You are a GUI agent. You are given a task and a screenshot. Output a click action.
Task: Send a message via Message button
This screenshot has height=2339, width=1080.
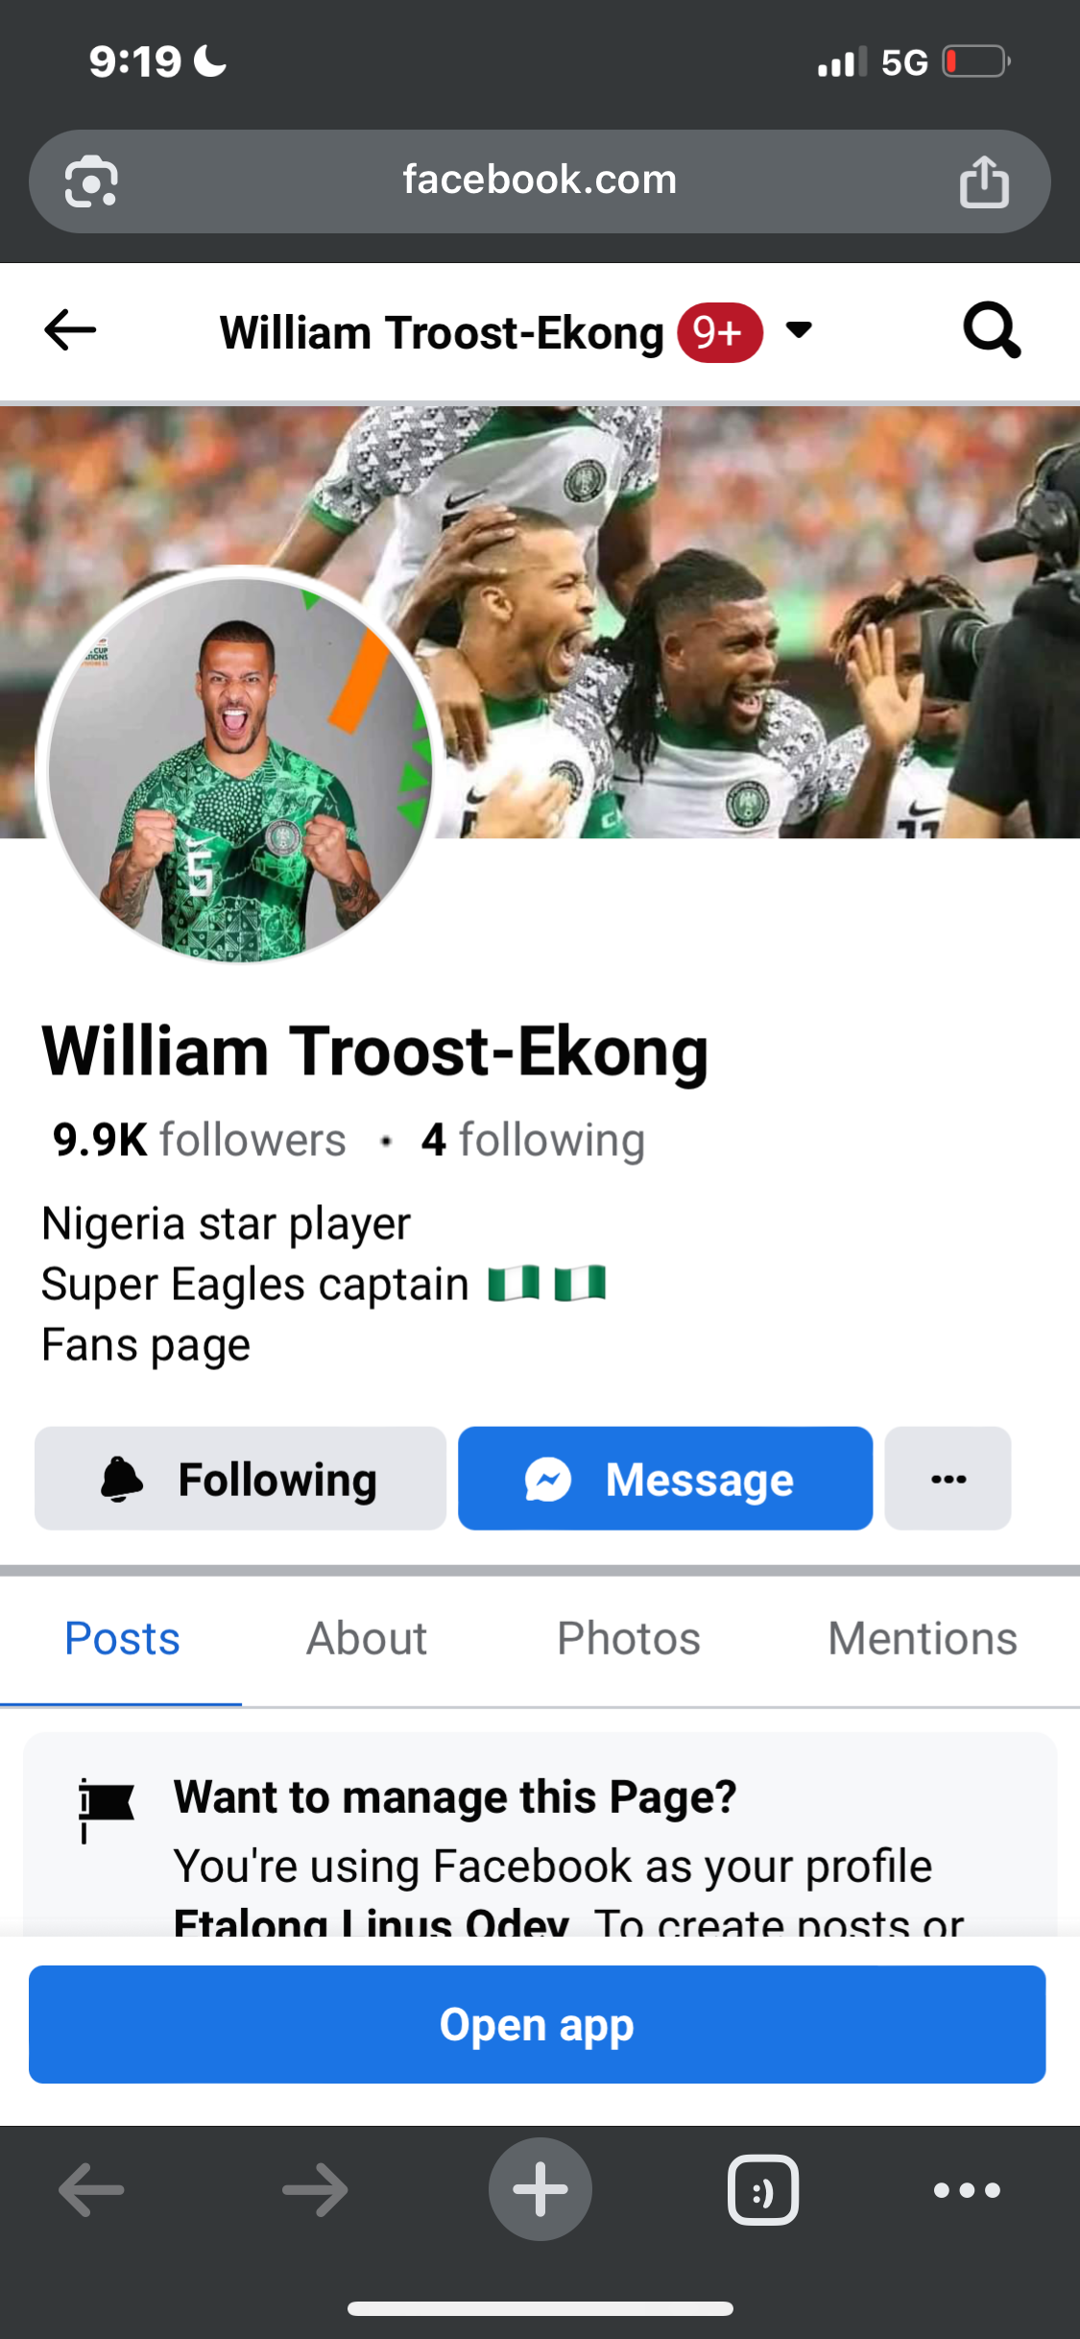coord(664,1479)
